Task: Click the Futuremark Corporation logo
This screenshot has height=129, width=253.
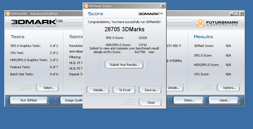Action: click(218, 23)
